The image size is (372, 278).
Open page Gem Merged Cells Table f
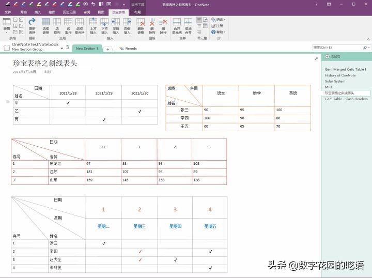tap(346, 69)
